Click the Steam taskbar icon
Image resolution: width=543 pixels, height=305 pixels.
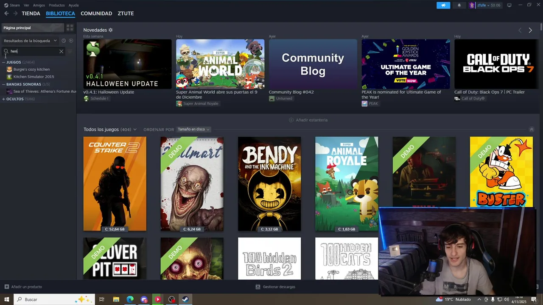(185, 299)
